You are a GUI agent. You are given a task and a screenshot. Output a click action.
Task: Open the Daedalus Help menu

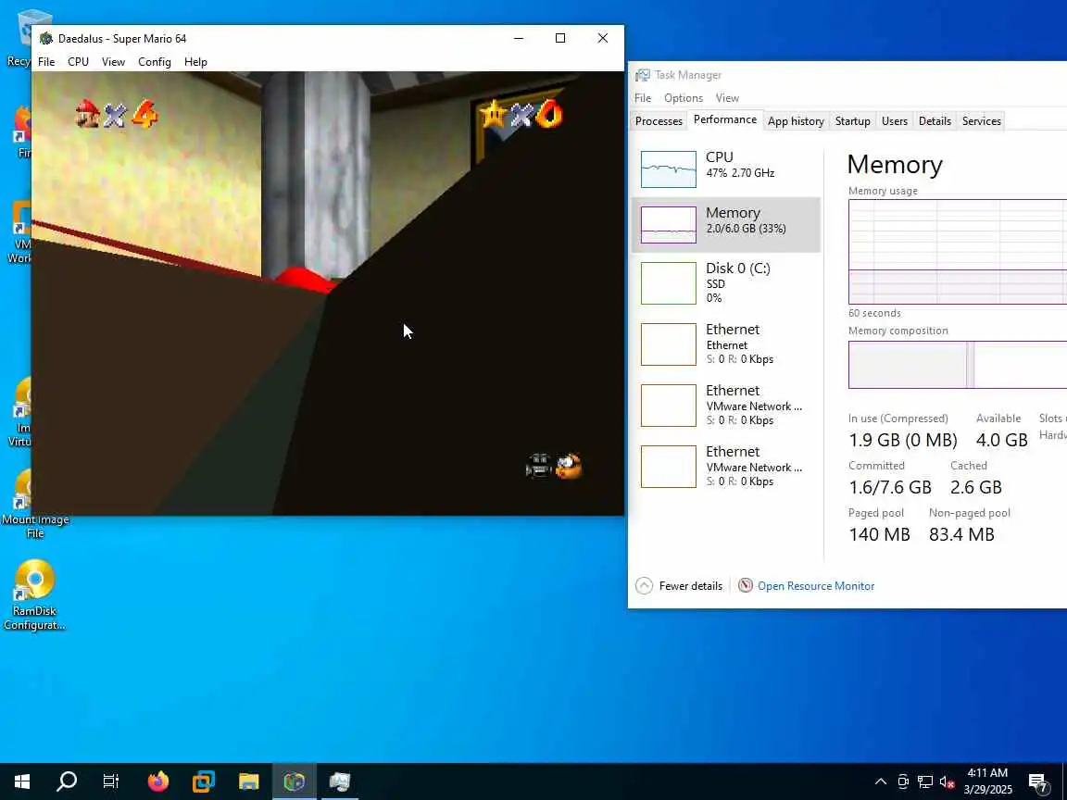195,62
